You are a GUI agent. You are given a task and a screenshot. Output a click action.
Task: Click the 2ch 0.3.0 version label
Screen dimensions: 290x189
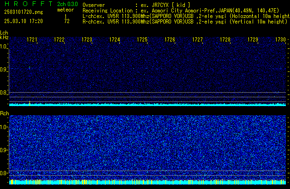click(67, 4)
